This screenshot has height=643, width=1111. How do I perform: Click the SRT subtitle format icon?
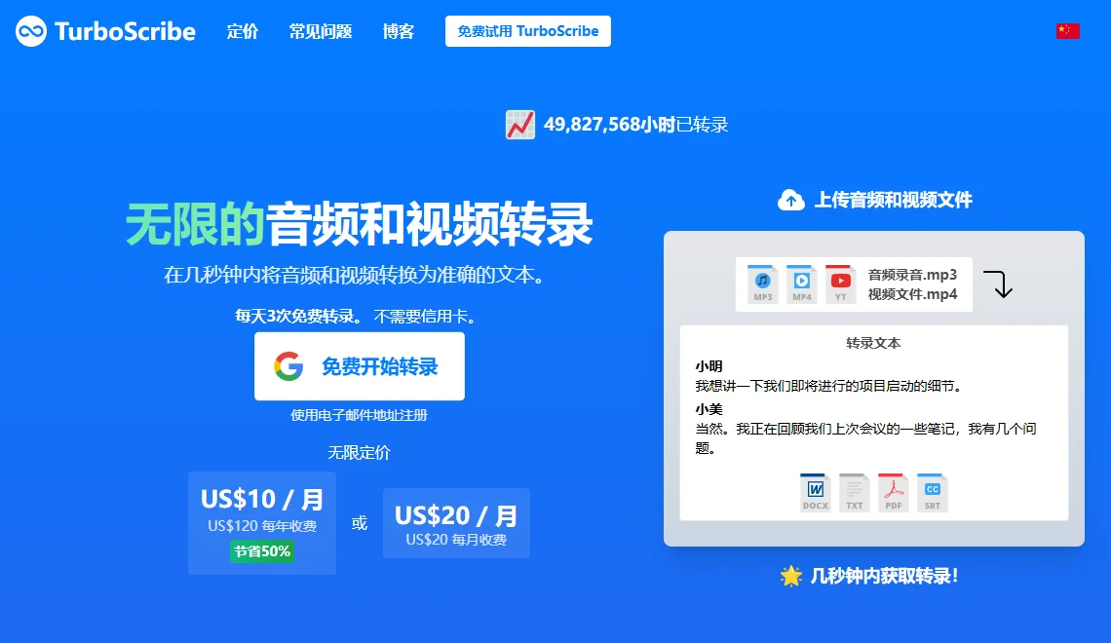click(x=933, y=492)
